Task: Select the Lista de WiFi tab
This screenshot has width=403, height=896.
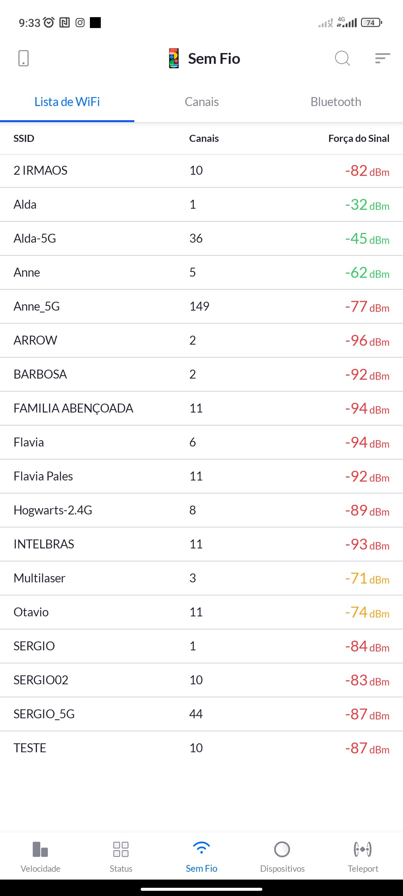Action: coord(67,102)
